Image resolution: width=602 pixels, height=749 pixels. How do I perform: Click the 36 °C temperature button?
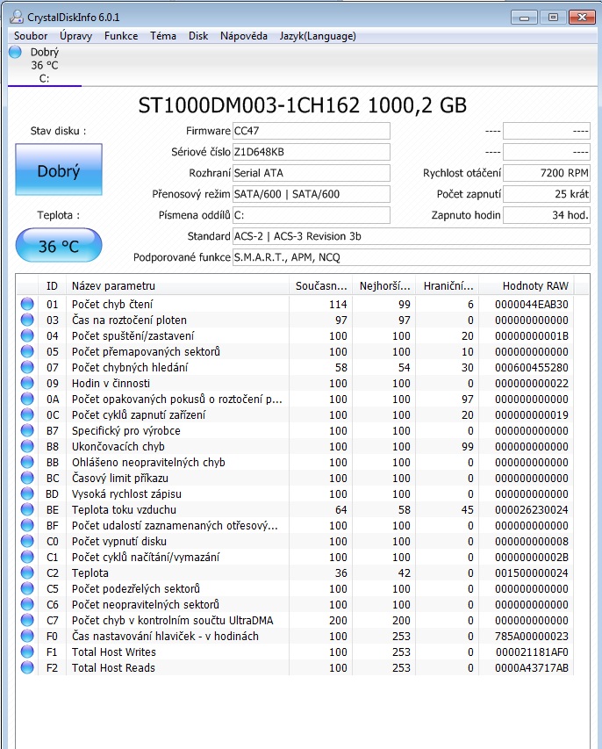coord(59,246)
